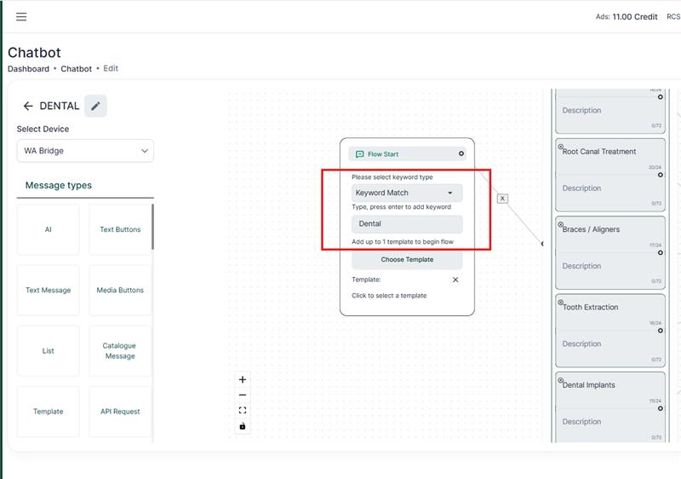Expand the Keyword Match dropdown
The height and width of the screenshot is (479, 681).
pyautogui.click(x=407, y=193)
